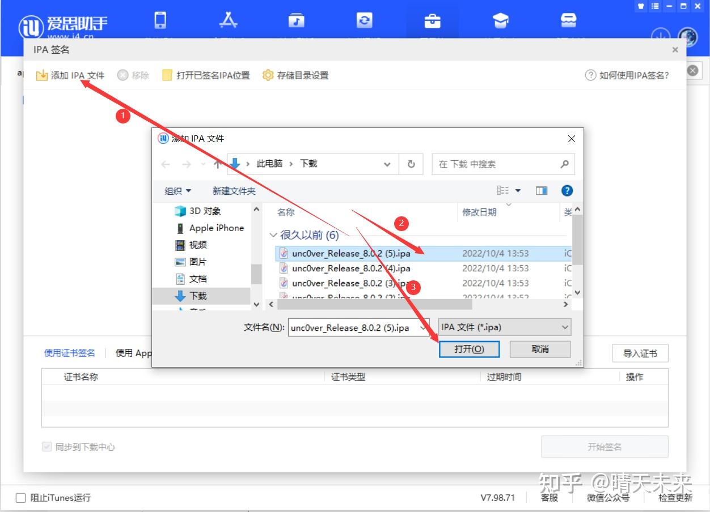This screenshot has height=512, width=710.
Task: Expand the address bar path dropdown arrow
Action: pyautogui.click(x=387, y=164)
